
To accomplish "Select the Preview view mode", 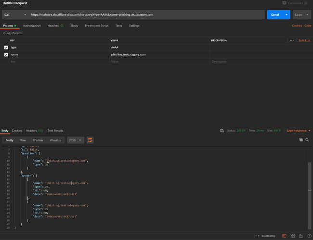I will tap(38, 140).
